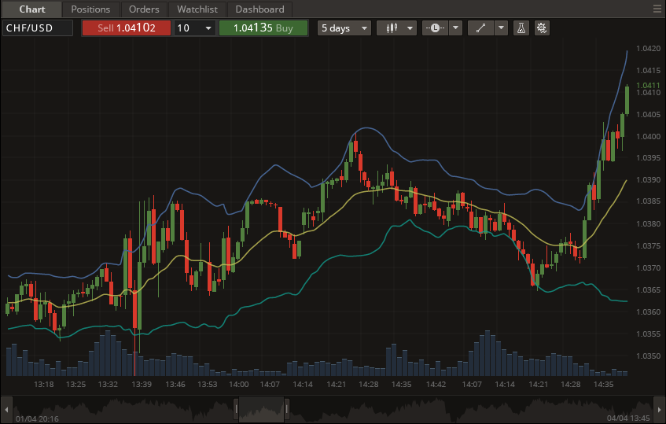Open the chart settings gear icon

pyautogui.click(x=542, y=28)
